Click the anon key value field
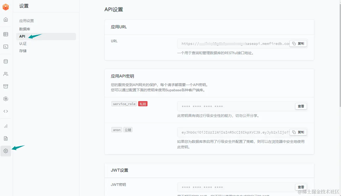Image resolution: width=341 pixels, height=196 pixels. (x=242, y=132)
